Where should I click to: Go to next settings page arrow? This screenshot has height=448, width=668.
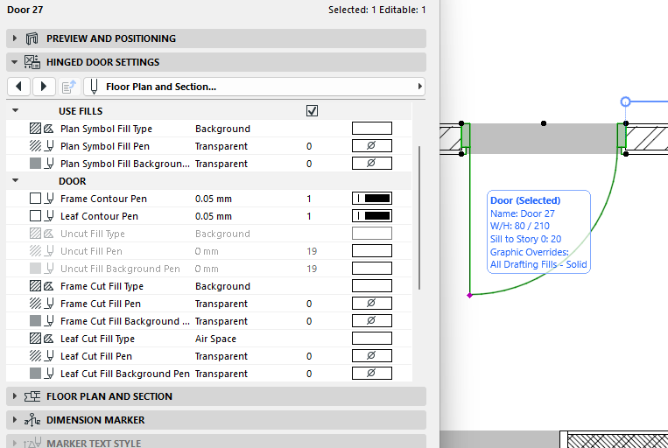(x=44, y=87)
